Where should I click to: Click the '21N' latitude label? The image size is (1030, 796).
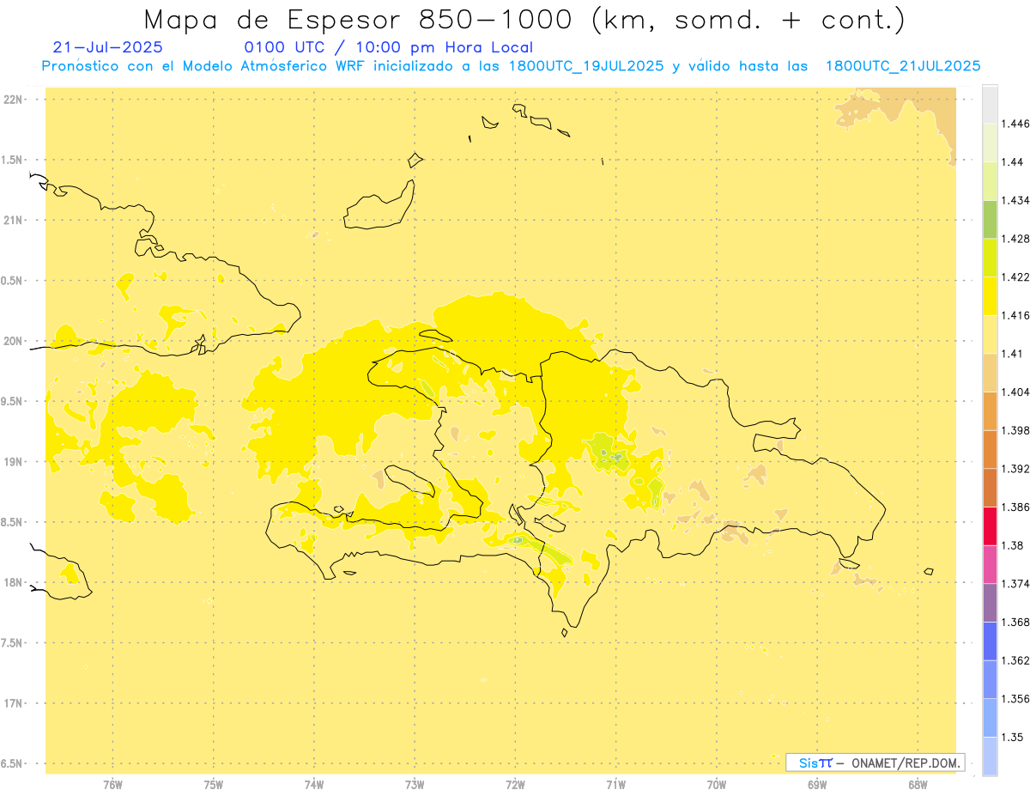point(15,221)
